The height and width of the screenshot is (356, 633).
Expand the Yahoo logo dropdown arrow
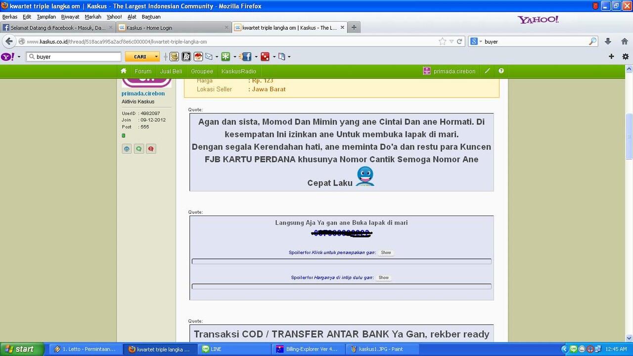point(19,57)
